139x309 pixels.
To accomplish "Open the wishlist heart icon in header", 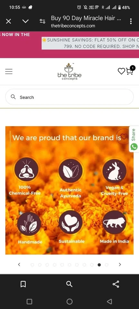I will 121,71.
